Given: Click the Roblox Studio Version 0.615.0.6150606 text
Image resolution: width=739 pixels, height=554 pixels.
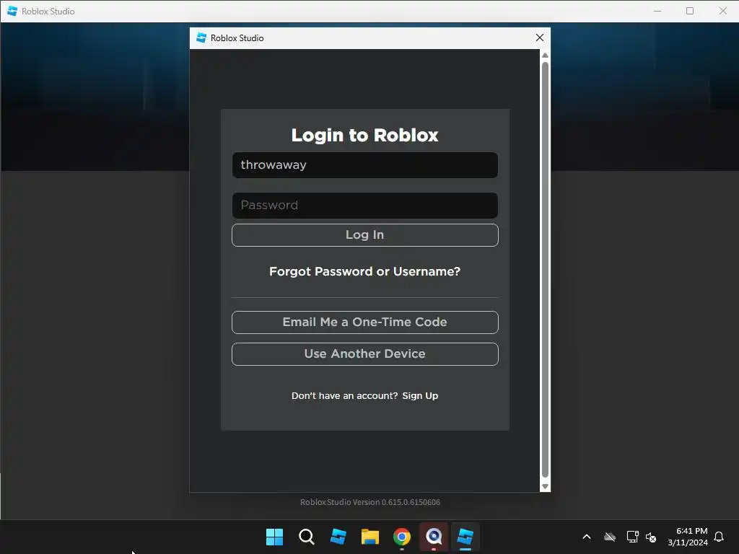Looking at the screenshot, I should tap(370, 502).
